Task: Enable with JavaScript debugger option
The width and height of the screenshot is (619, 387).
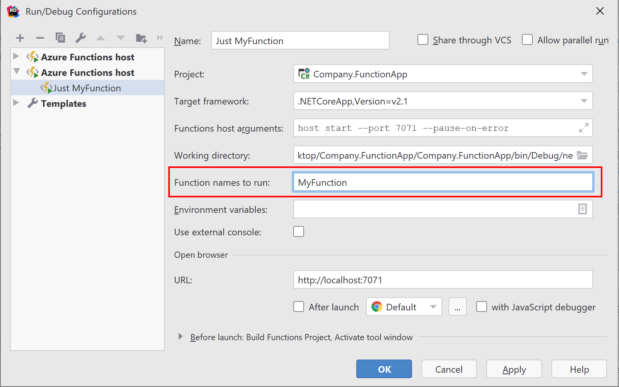Action: [x=482, y=307]
